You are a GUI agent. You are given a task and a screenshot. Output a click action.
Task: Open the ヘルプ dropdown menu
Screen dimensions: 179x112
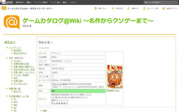point(73,3)
